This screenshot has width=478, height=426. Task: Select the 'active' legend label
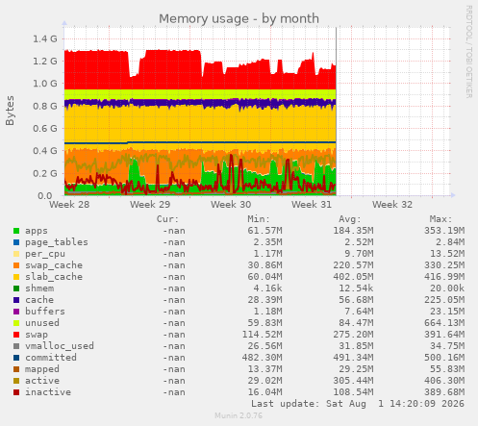[42, 381]
